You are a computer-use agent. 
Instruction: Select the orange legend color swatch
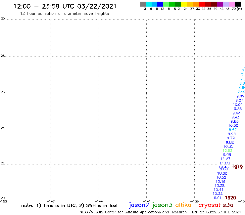[x=196, y=4]
